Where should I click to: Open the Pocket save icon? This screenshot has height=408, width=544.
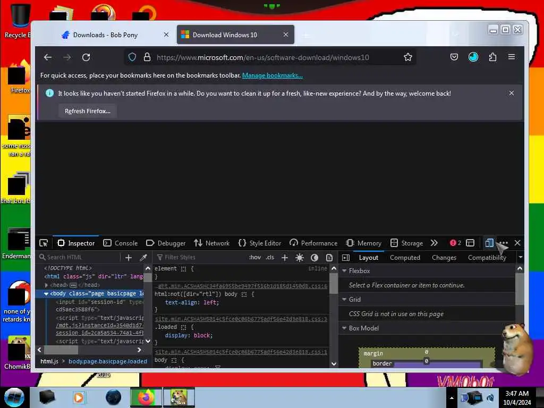[454, 57]
